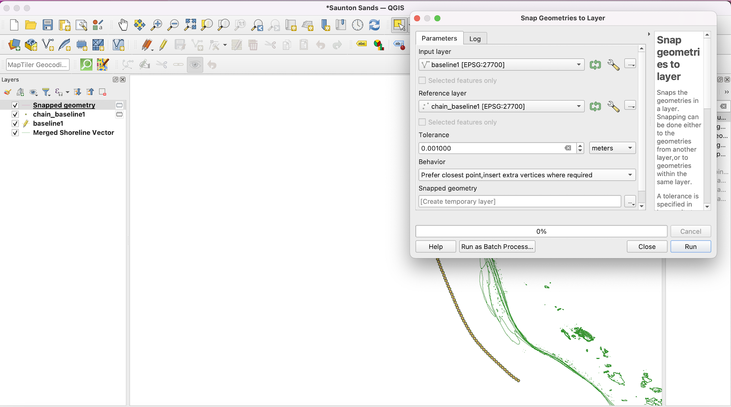Viewport: 731px width, 407px height.
Task: Change the tolerance units meters dropdown
Action: 612,148
